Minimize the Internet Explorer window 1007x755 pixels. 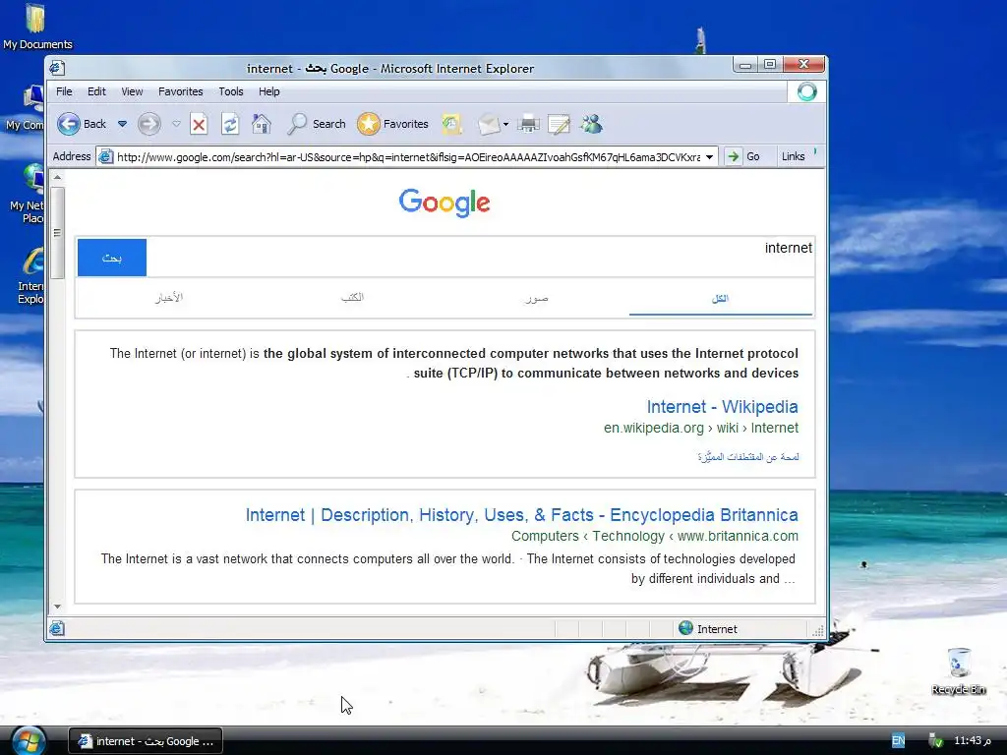point(745,65)
